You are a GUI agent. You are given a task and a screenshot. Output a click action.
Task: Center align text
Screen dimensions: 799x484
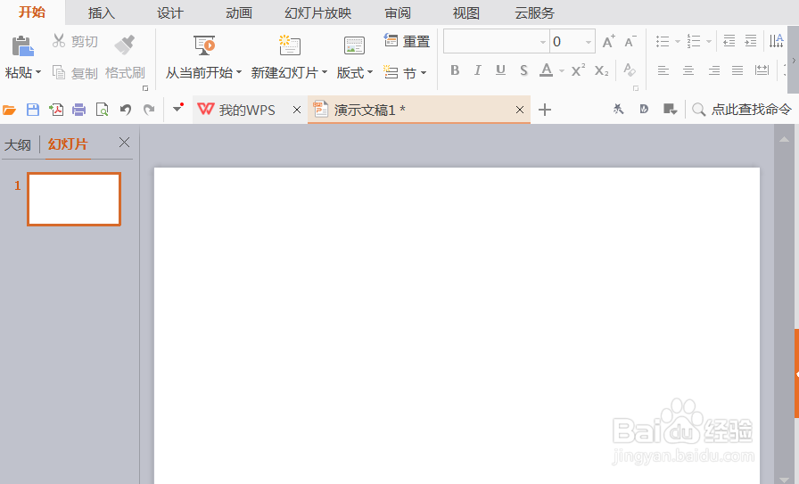tap(688, 70)
